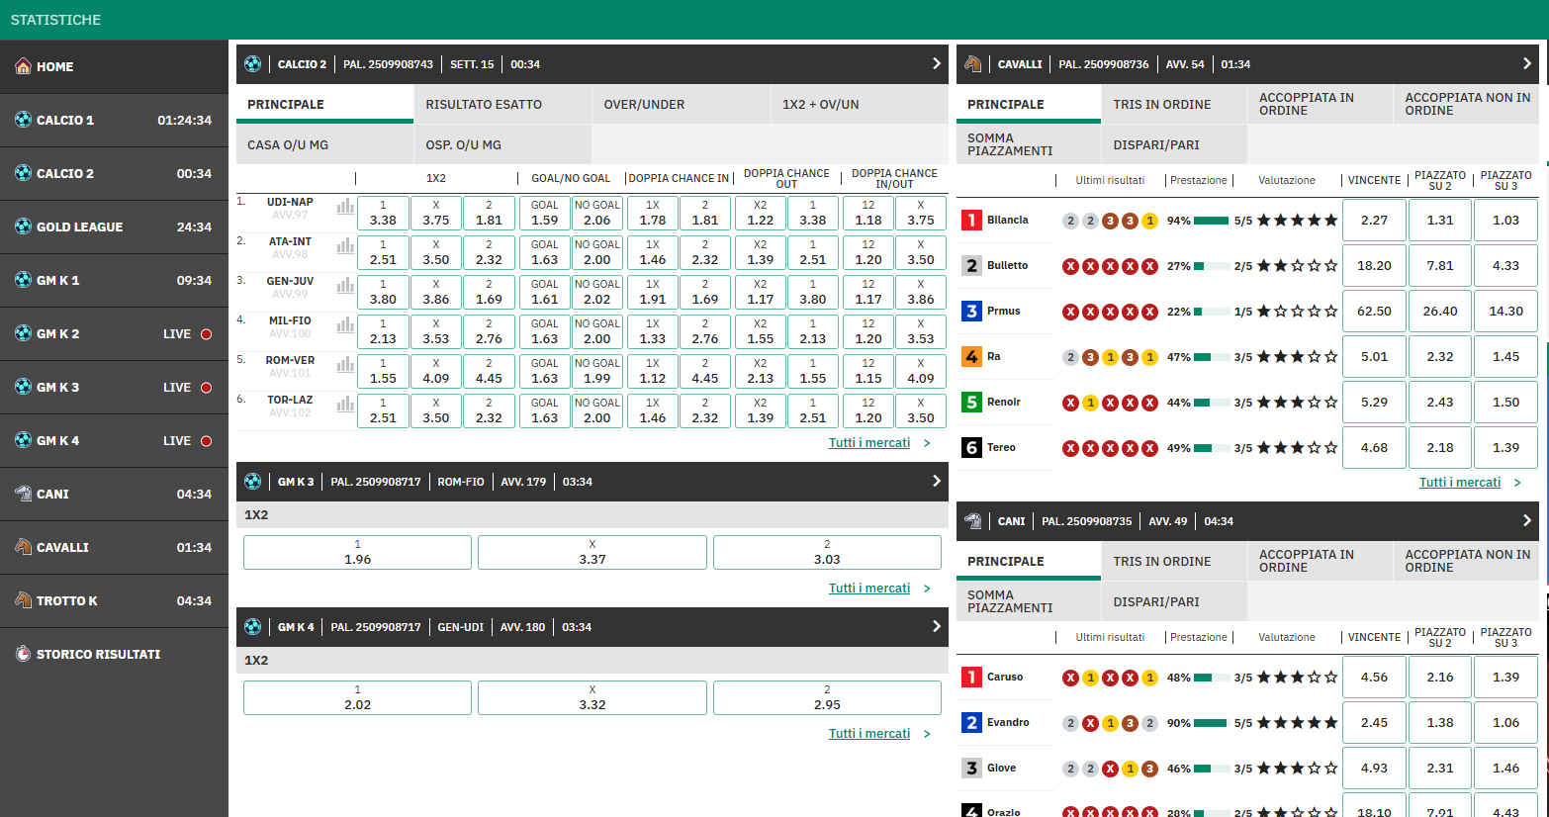
Task: Click the statistics chart icon for MIL-FIO
Action: coord(345,325)
